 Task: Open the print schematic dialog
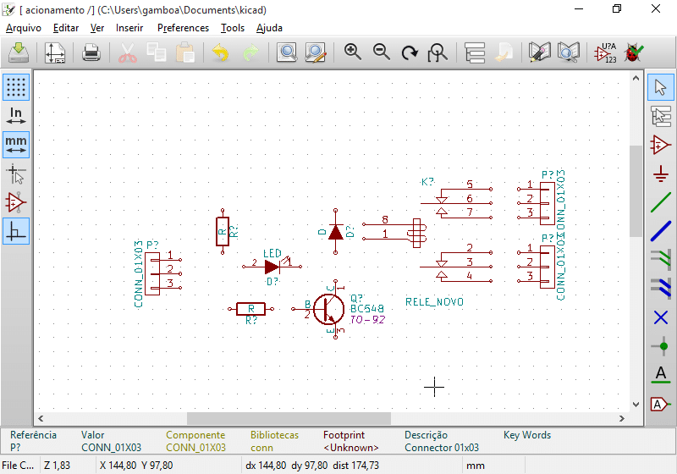(x=91, y=53)
